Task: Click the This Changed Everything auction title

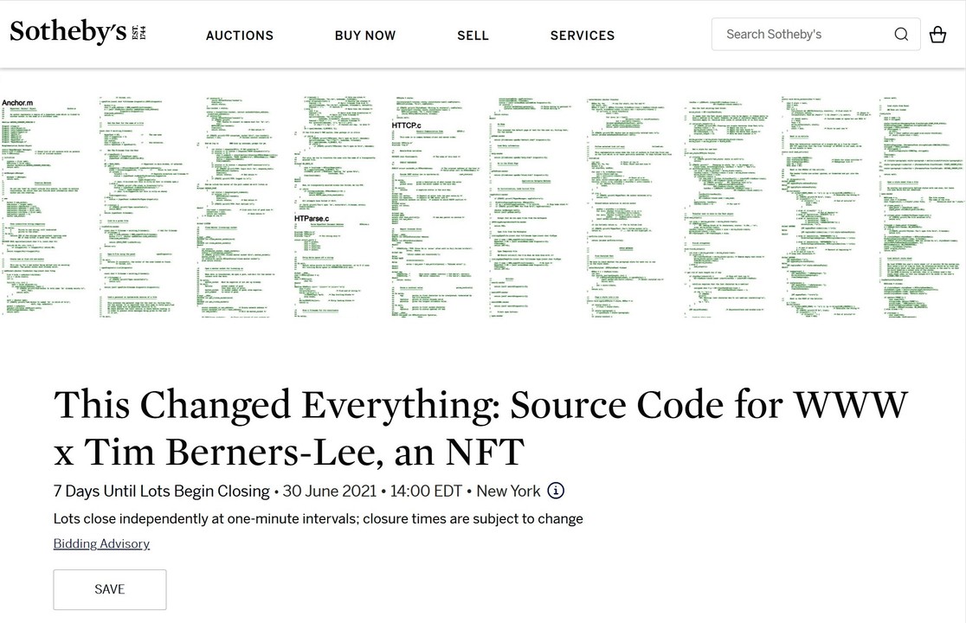Action: click(480, 427)
